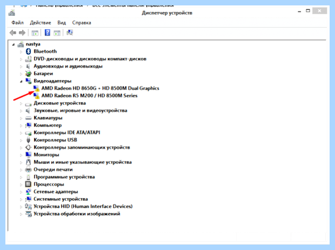
Task: Click the nastya computer root icon
Action: click(21, 44)
